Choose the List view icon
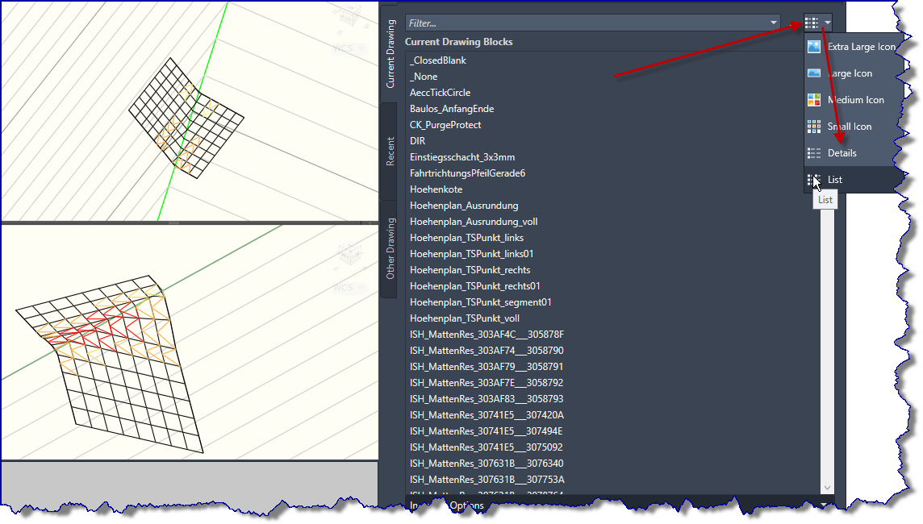The width and height of the screenshot is (923, 524). pyautogui.click(x=812, y=179)
